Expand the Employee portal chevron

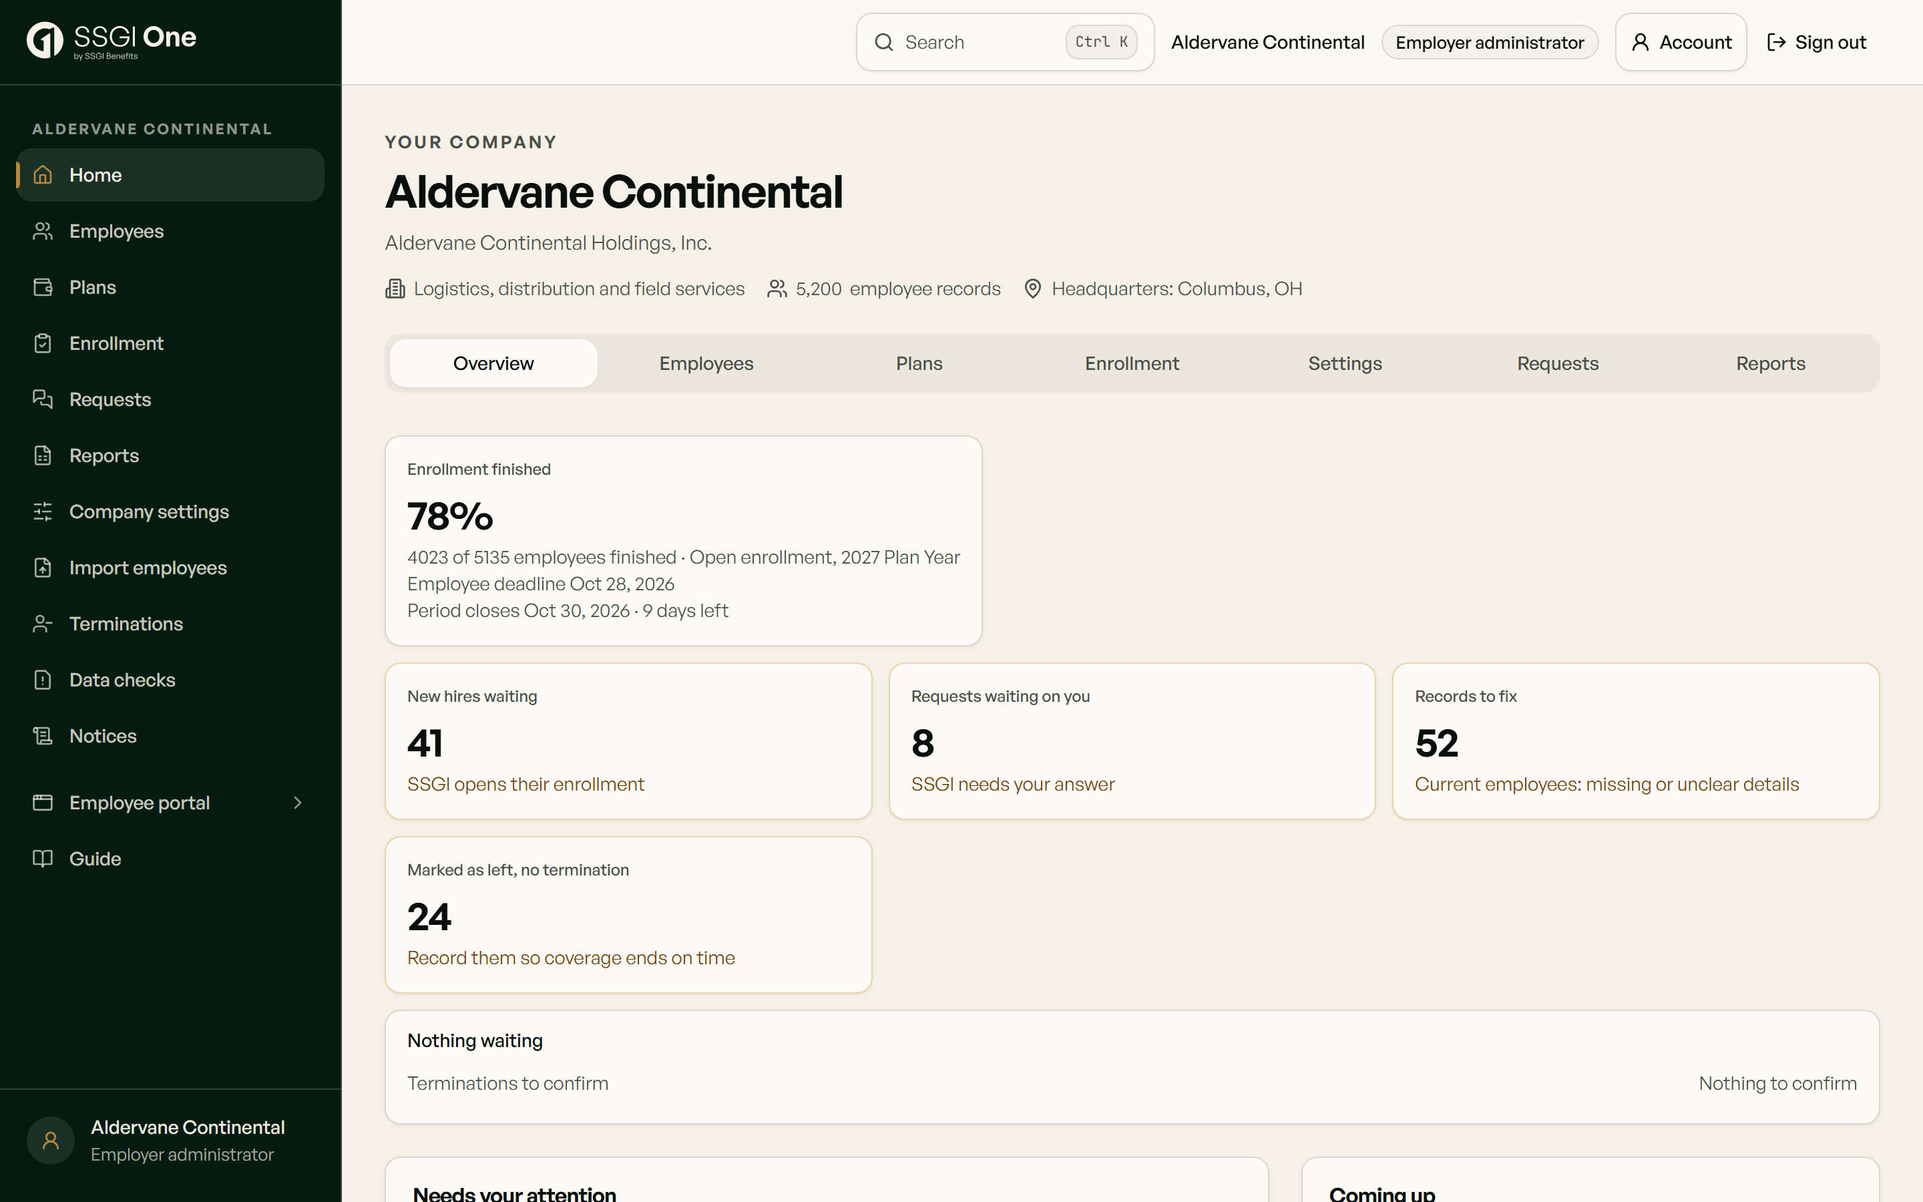[x=298, y=803]
